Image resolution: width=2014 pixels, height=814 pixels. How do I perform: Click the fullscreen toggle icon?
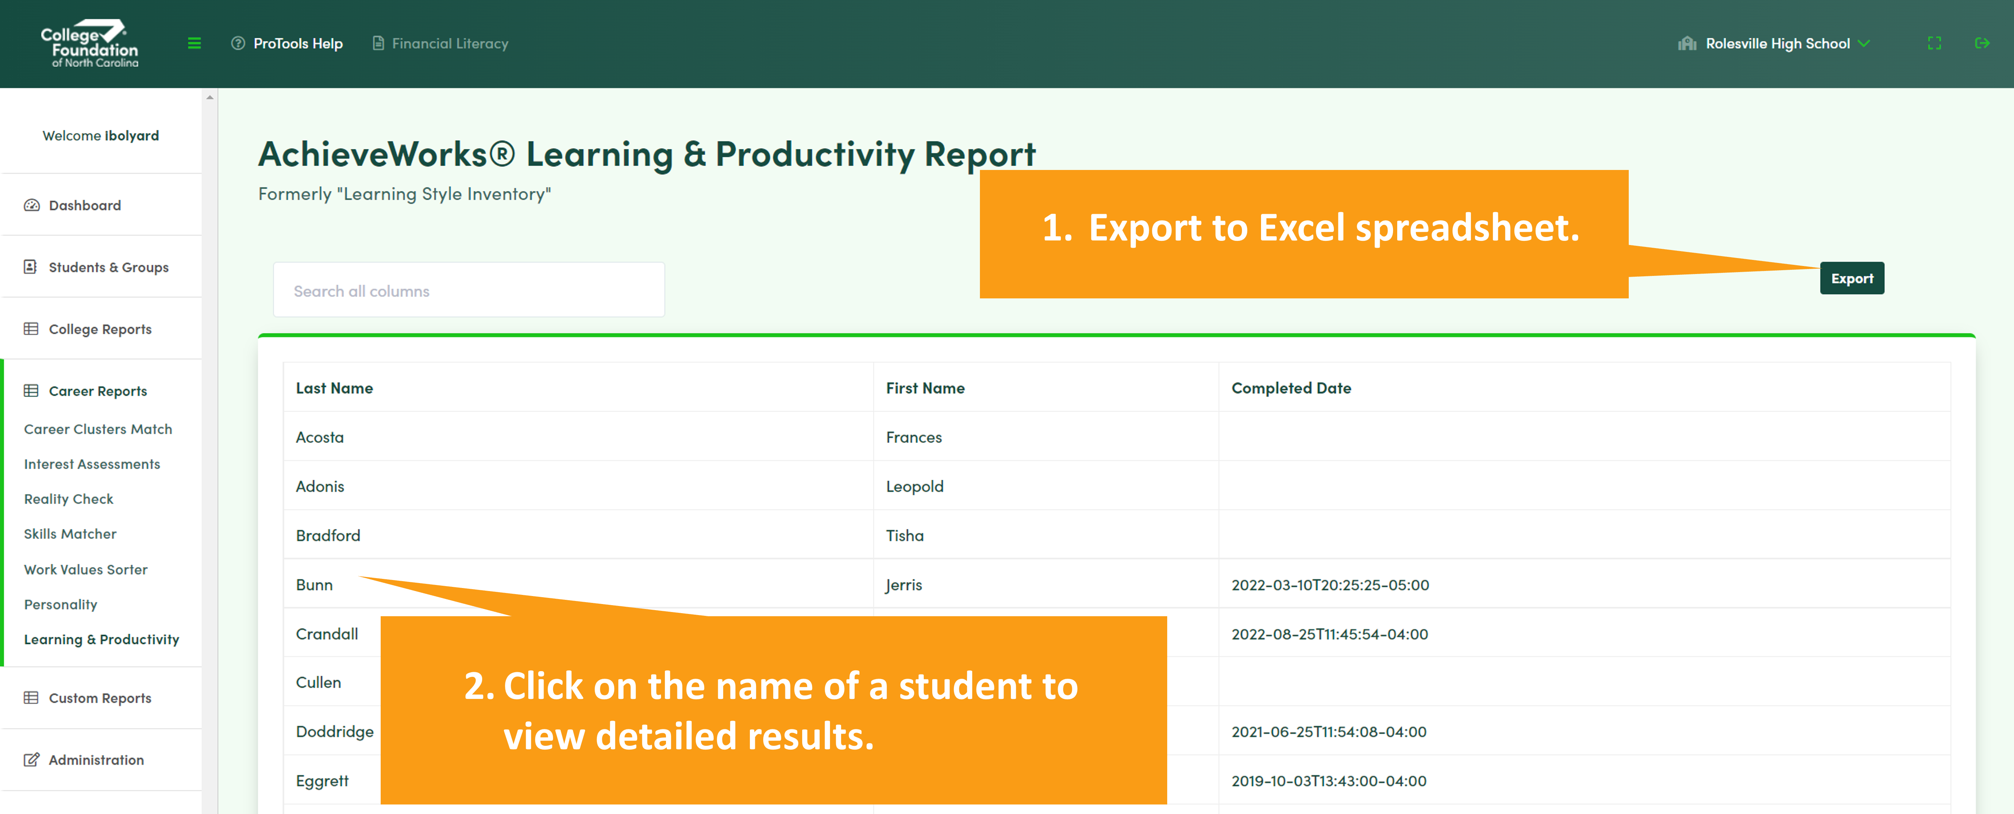pyautogui.click(x=1934, y=44)
